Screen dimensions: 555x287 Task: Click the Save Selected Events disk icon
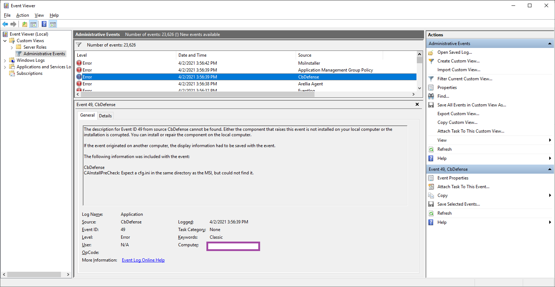click(431, 204)
